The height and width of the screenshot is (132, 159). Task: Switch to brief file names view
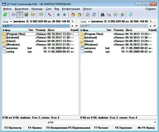point(14,15)
